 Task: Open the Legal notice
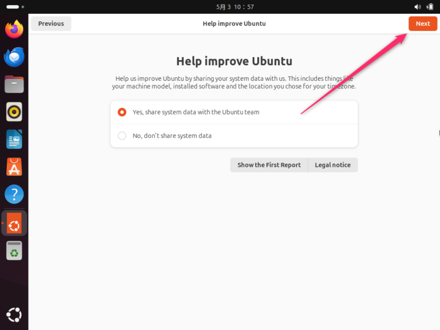click(x=333, y=165)
